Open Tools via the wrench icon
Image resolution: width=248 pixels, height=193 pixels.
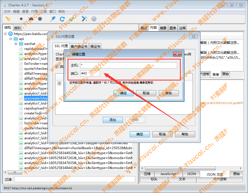tap(85, 19)
